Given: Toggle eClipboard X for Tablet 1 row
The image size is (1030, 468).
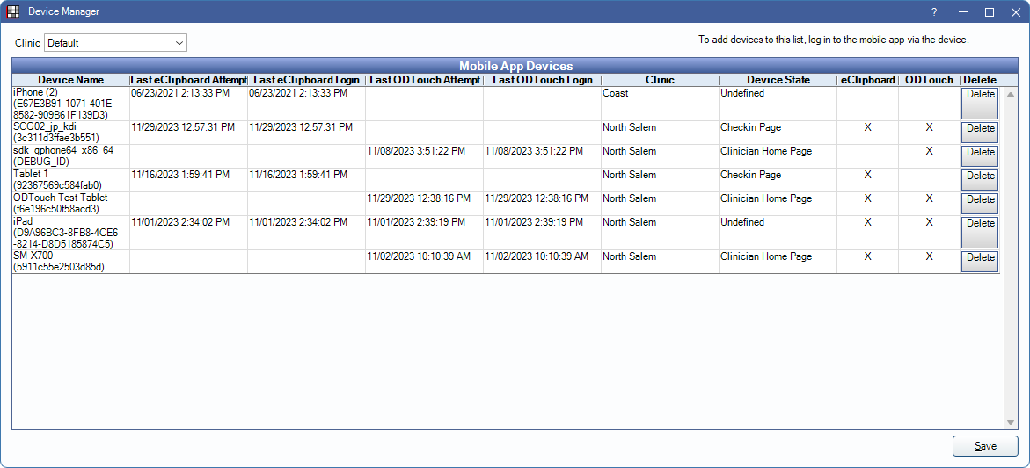Looking at the screenshot, I should (x=867, y=175).
